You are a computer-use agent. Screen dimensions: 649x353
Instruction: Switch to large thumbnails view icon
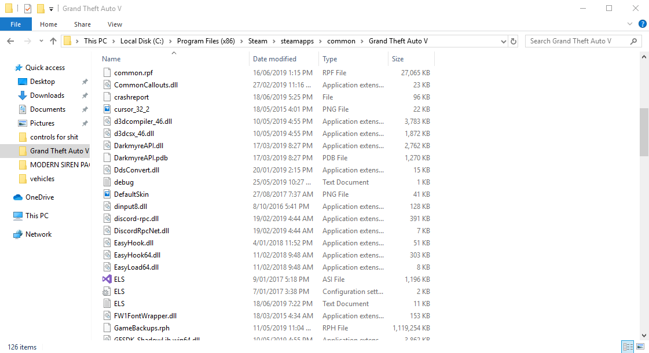[x=640, y=347]
